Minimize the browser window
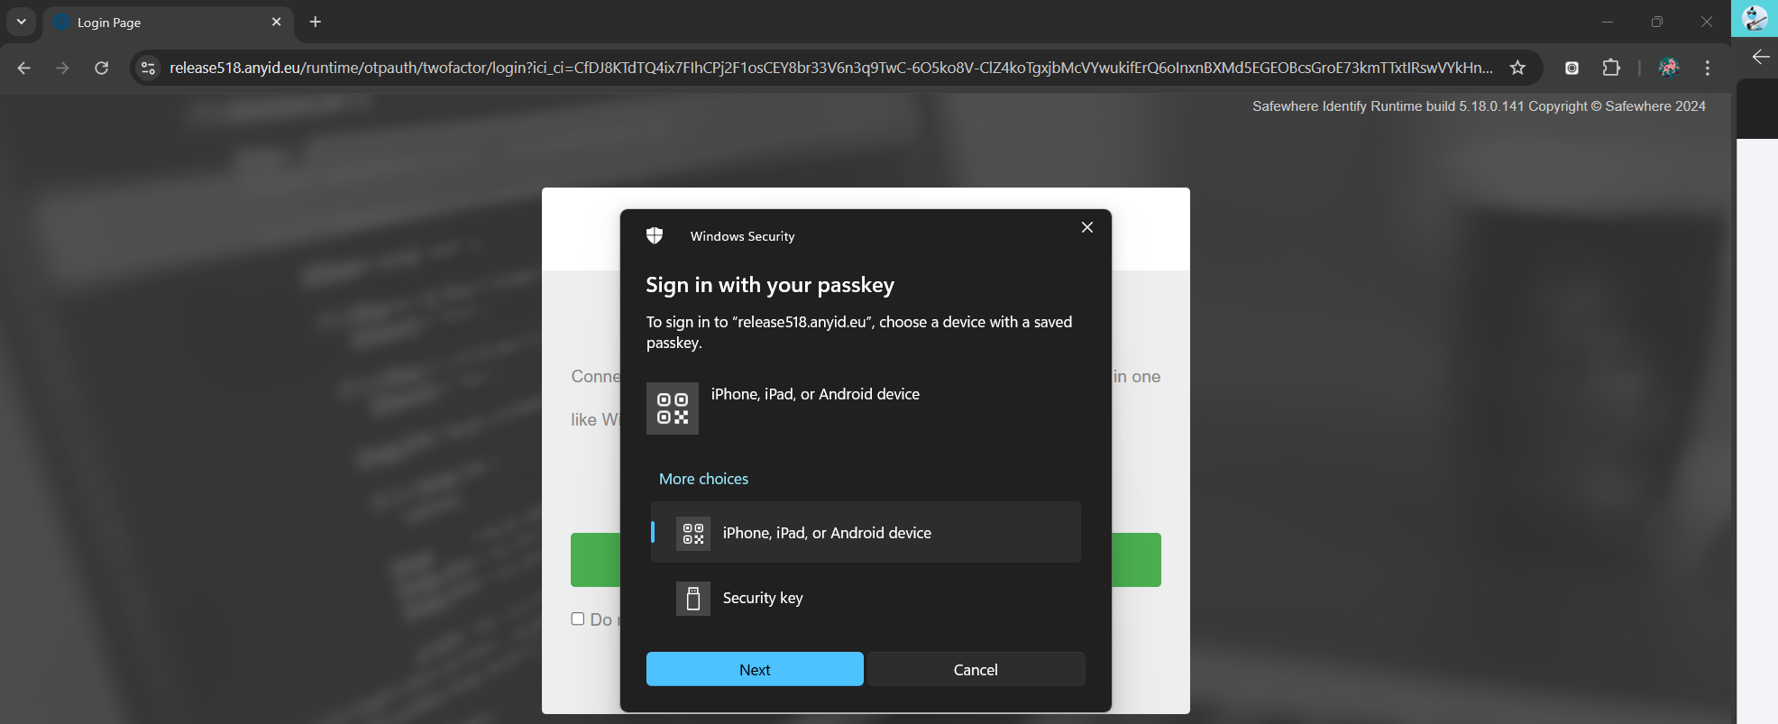 pos(1608,22)
